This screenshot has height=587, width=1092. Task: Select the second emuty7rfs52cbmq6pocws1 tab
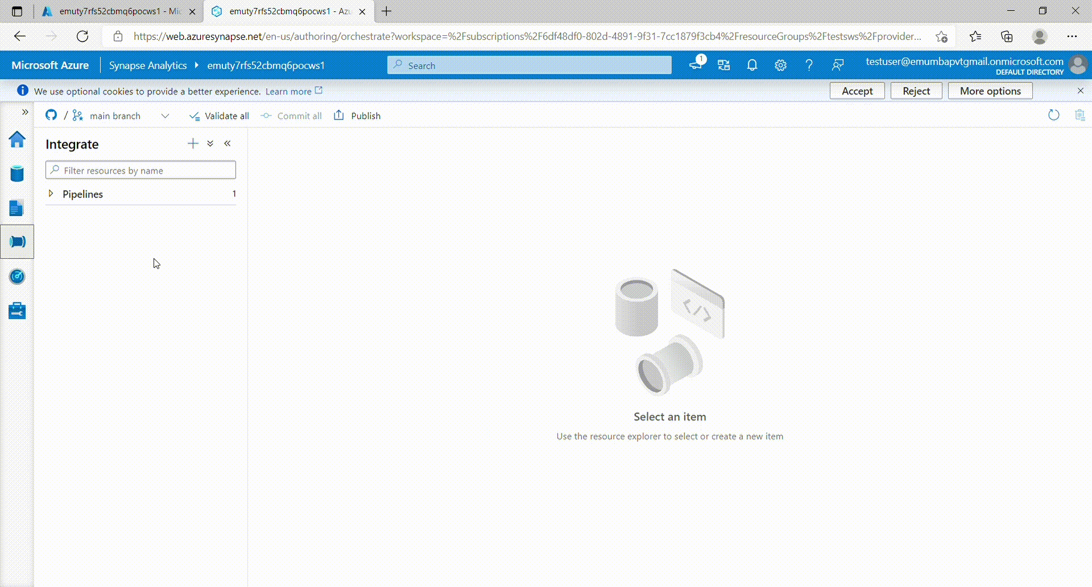tap(290, 11)
